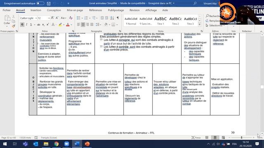The height and width of the screenshot is (148, 264).
Task: Click the format painter brush icon
Action: click(14, 26)
